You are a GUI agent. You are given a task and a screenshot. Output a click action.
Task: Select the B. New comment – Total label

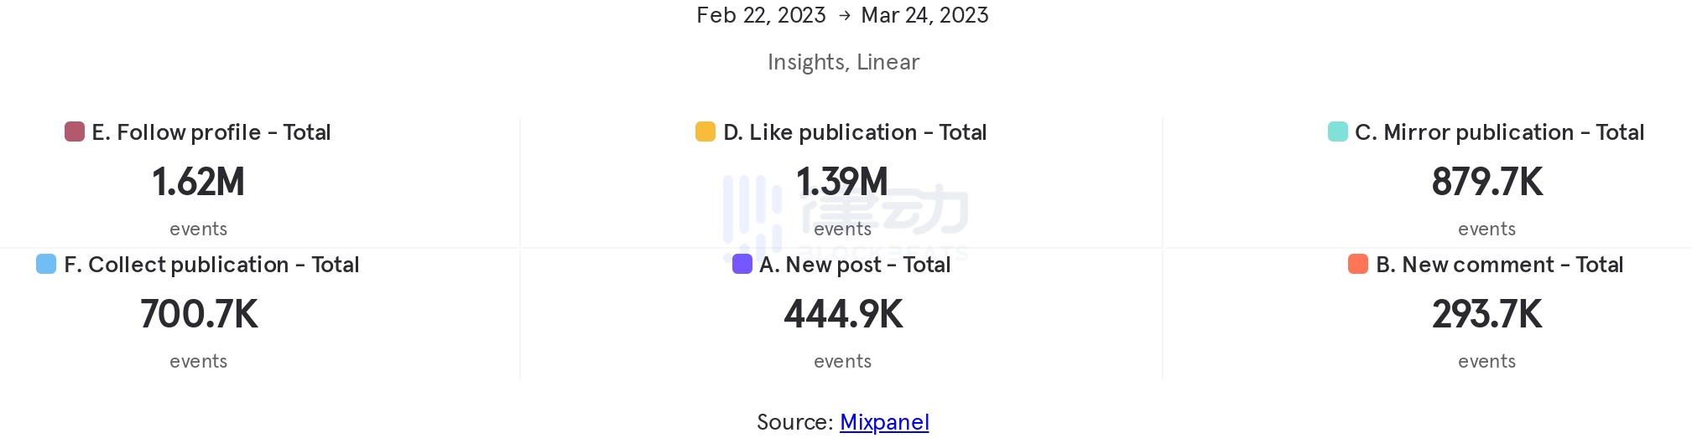(1499, 265)
